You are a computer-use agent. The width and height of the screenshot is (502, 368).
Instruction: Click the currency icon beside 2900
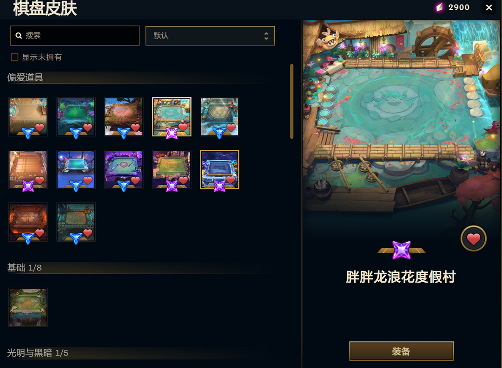coord(440,7)
